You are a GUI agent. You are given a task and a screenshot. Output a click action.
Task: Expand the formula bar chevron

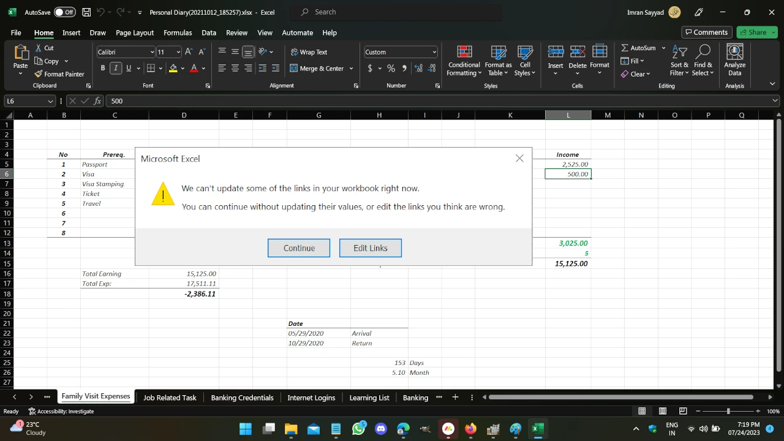click(775, 101)
